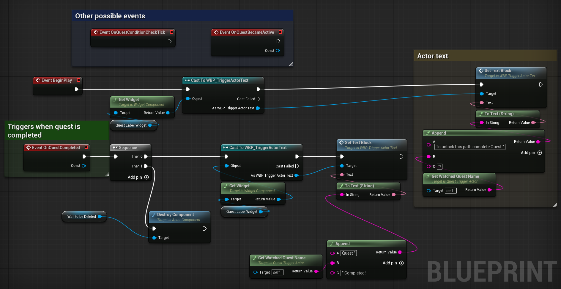Viewport: 561px width, 289px height.
Task: Click the Event OnQuestBecameActive event icon
Action: (x=216, y=32)
